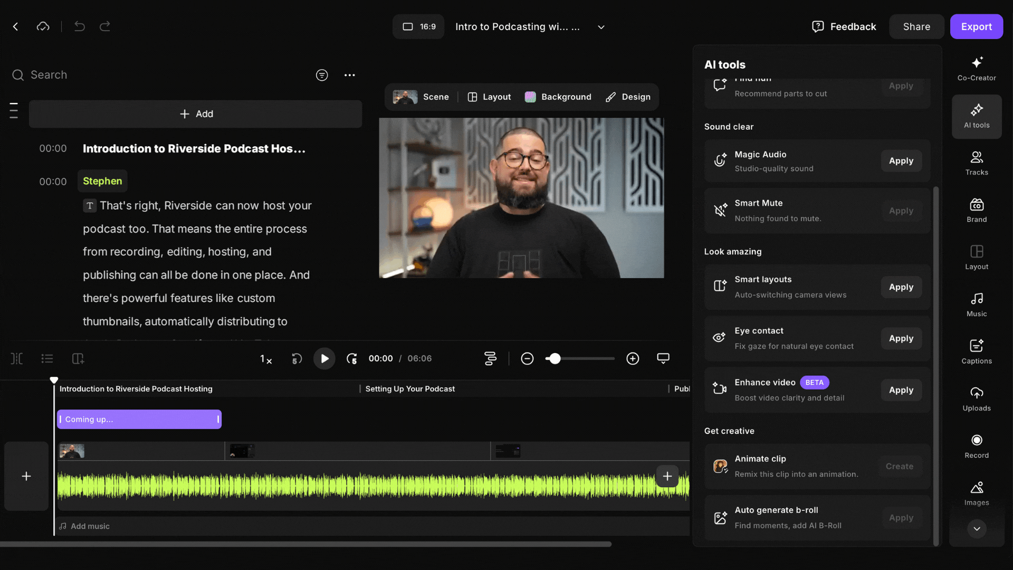The width and height of the screenshot is (1013, 570).
Task: Add a new track to the timeline
Action: click(x=26, y=477)
